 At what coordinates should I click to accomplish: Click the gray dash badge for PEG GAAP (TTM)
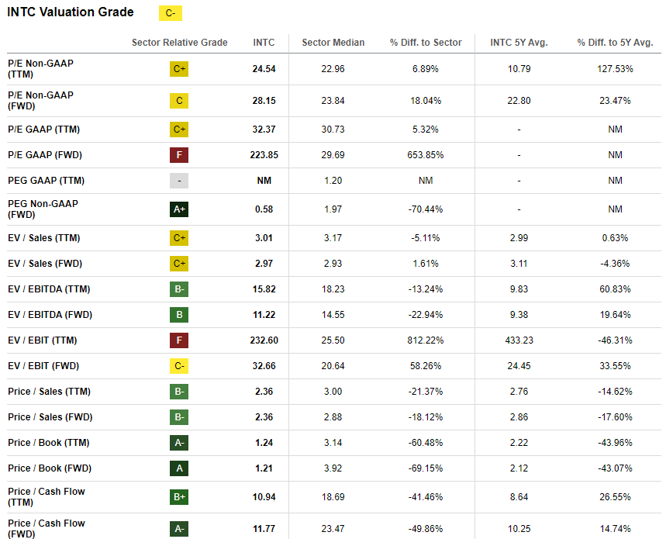[179, 181]
